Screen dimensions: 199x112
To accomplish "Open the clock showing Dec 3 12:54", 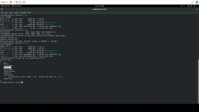I will point(99,6).
